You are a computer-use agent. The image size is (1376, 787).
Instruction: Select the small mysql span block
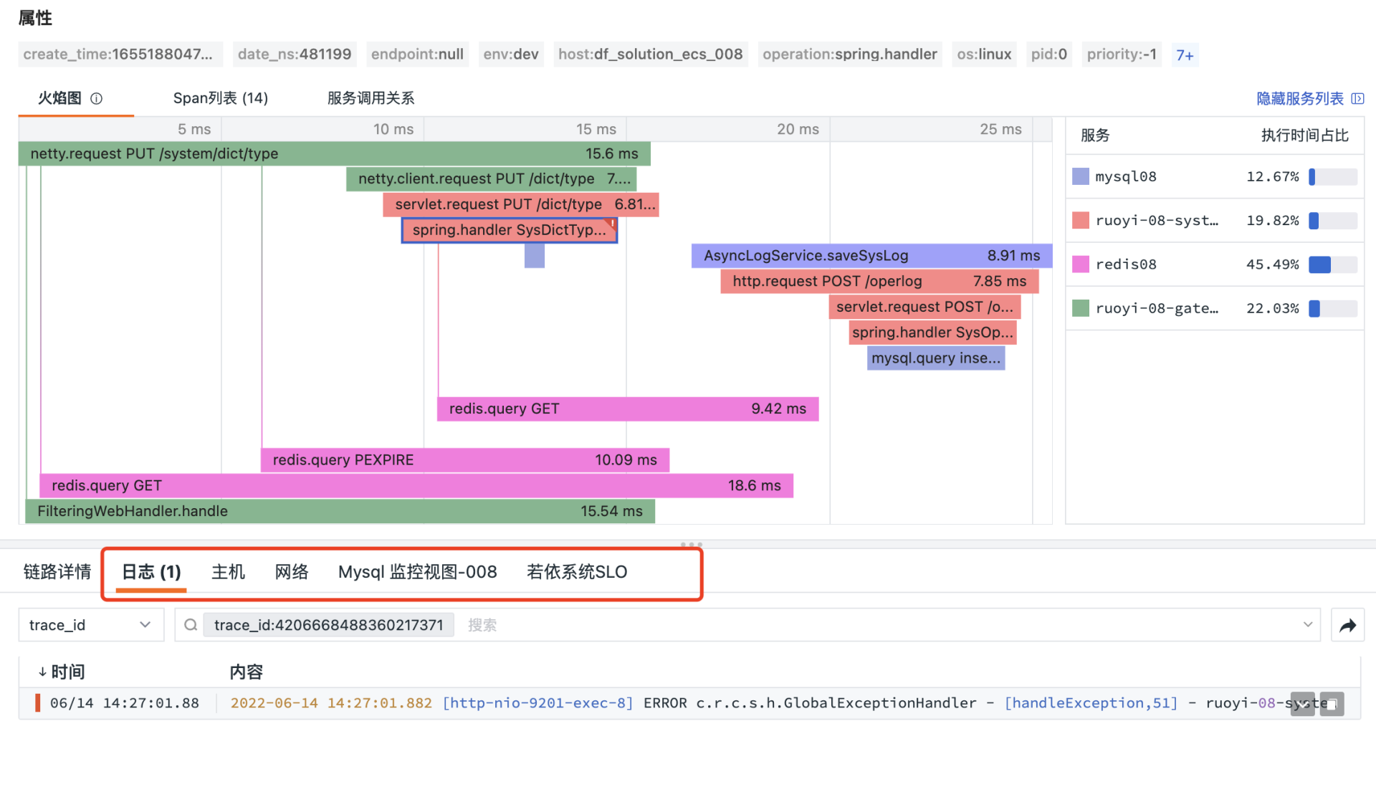(534, 256)
